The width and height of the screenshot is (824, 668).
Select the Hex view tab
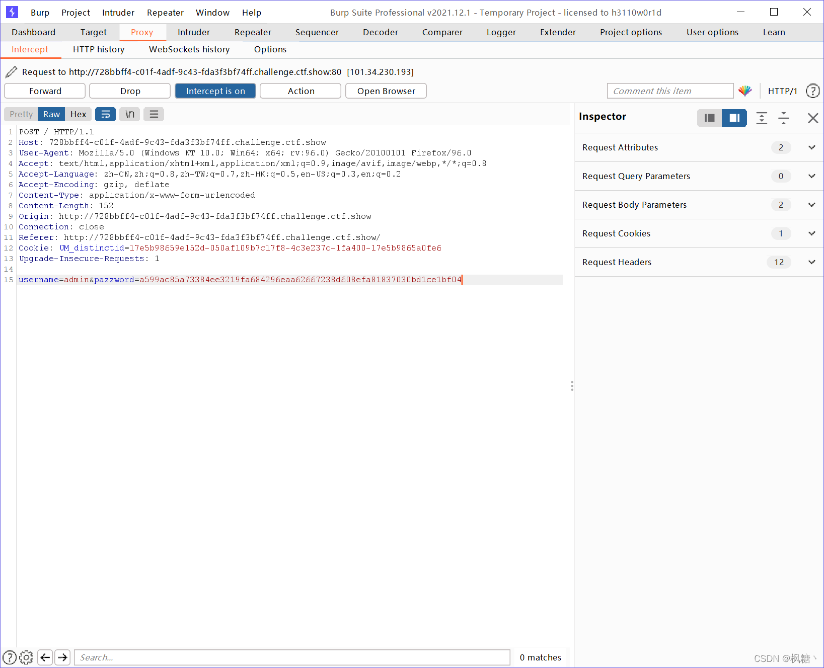(x=79, y=114)
